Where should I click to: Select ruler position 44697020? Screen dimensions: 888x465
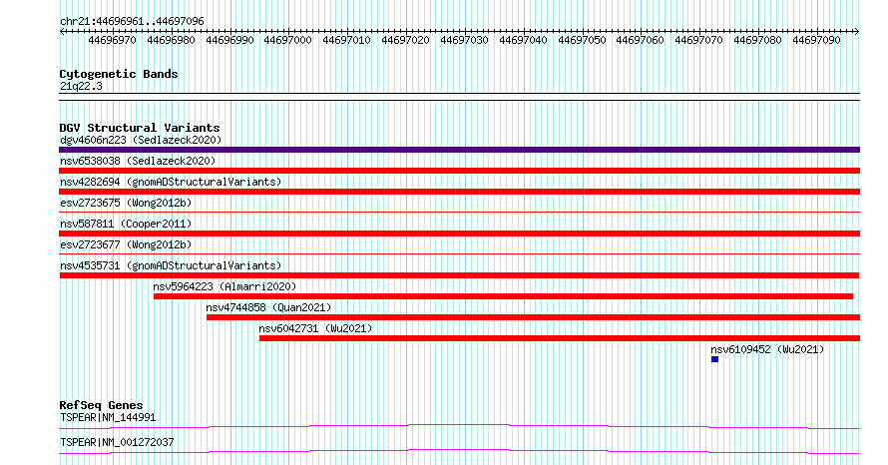click(x=405, y=40)
